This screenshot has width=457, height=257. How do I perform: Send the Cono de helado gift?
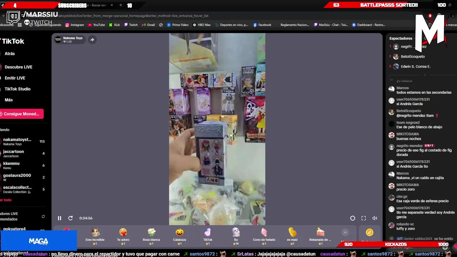coord(264,236)
